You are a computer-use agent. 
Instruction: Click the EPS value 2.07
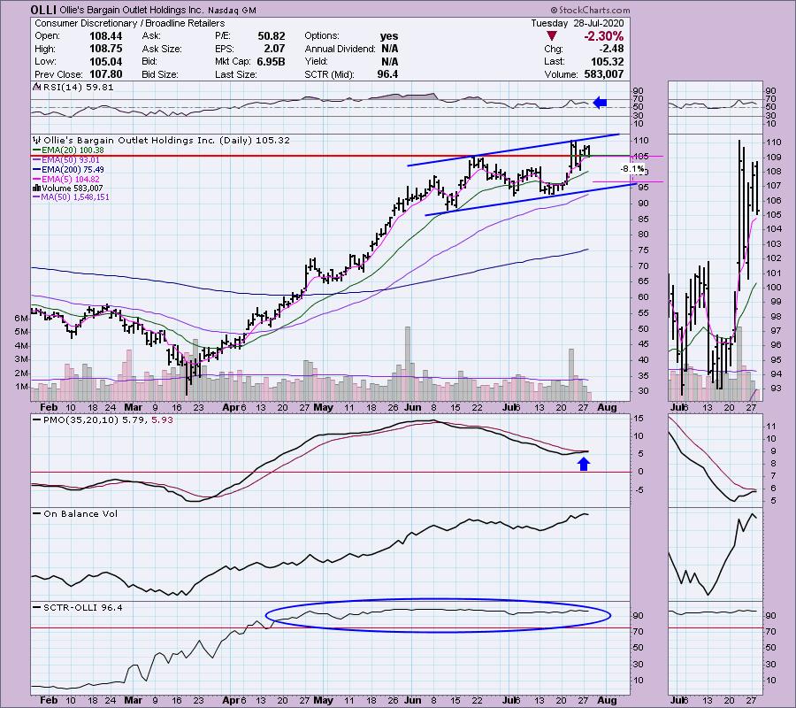pyautogui.click(x=275, y=49)
